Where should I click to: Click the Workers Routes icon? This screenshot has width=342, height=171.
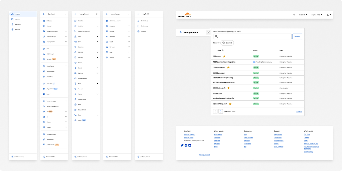coord(75,79)
